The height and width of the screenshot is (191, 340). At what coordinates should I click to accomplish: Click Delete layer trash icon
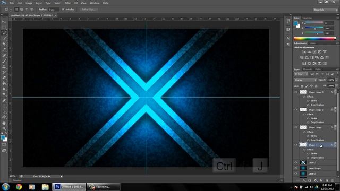(333, 180)
